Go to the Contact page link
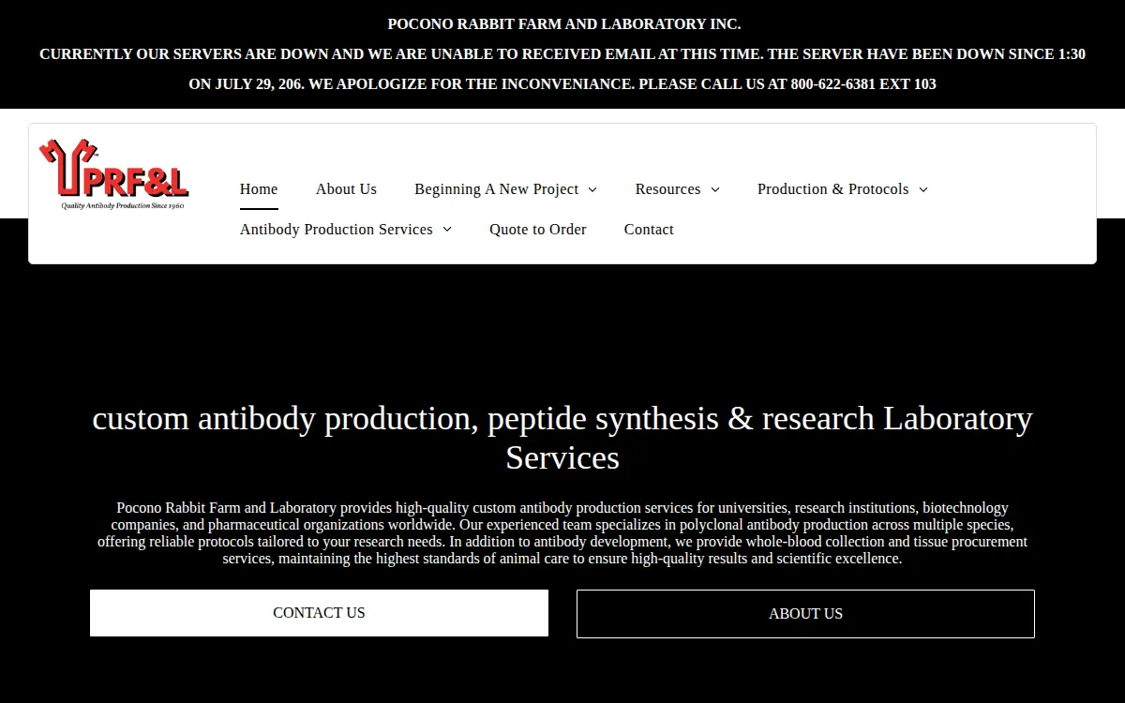 tap(649, 230)
